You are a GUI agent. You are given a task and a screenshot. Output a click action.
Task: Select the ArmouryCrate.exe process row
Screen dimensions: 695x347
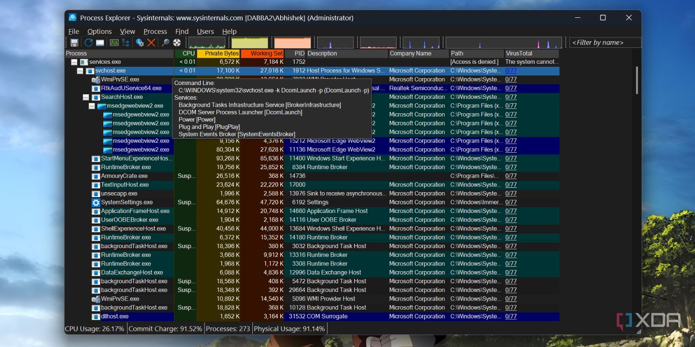click(x=312, y=176)
